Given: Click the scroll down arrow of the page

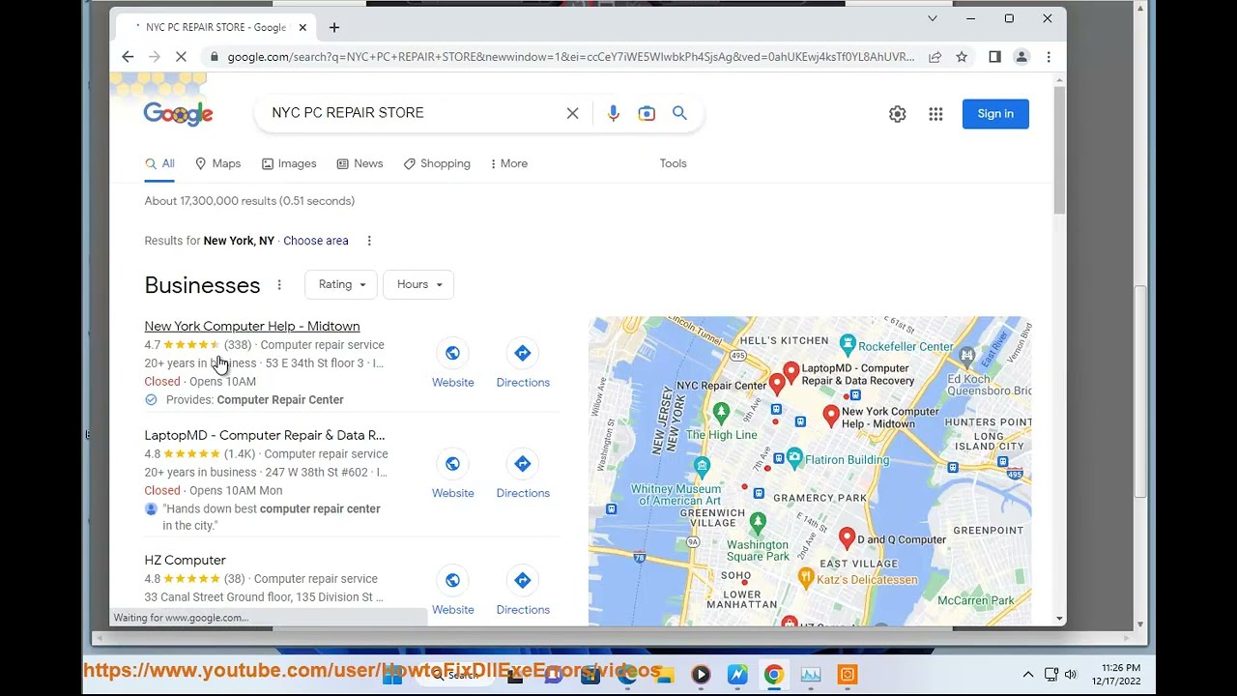Looking at the screenshot, I should pos(1060,619).
